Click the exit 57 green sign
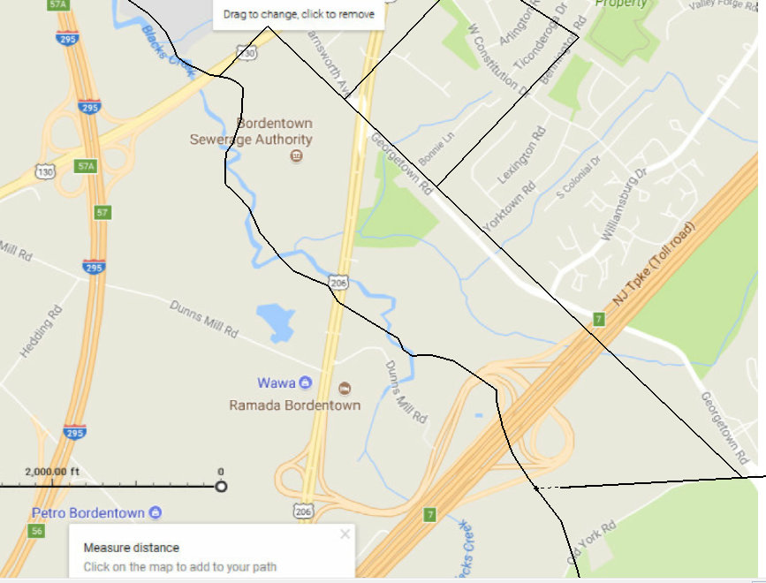766x583 pixels. 102,212
